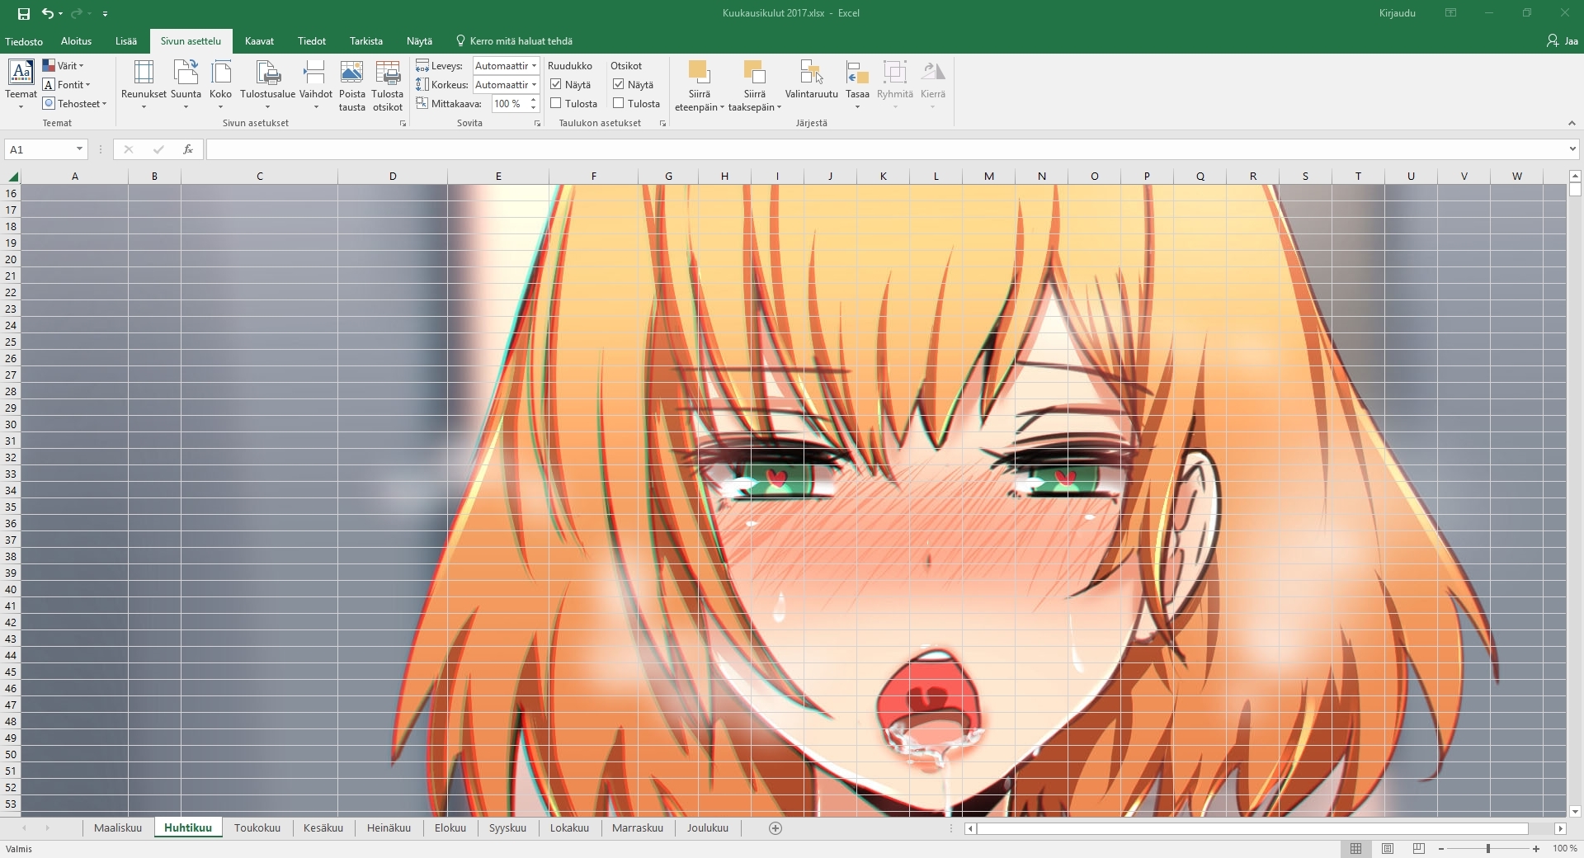The width and height of the screenshot is (1584, 858).
Task: Open Teemat themes gallery
Action: click(21, 84)
